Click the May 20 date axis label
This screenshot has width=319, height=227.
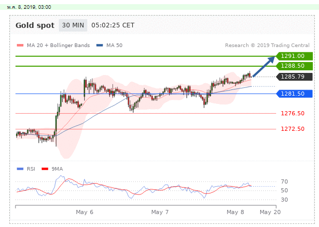point(270,212)
